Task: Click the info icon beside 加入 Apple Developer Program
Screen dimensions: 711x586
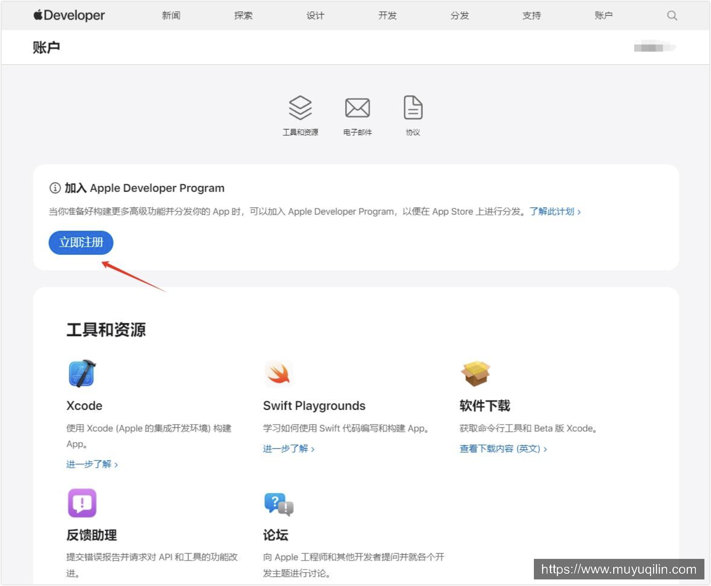Action: click(x=55, y=188)
